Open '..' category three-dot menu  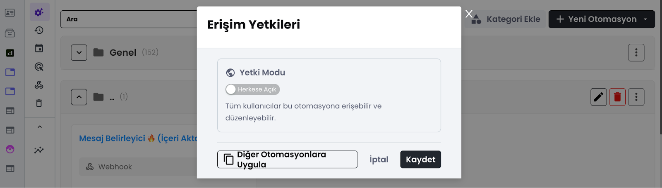point(636,97)
